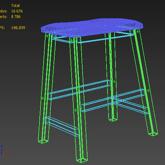Click the square foot of the front leg
The height and width of the screenshot is (165, 165).
[82, 160]
